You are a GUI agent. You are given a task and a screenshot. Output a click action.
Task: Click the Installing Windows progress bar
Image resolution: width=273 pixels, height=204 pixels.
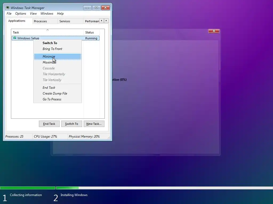(164, 188)
